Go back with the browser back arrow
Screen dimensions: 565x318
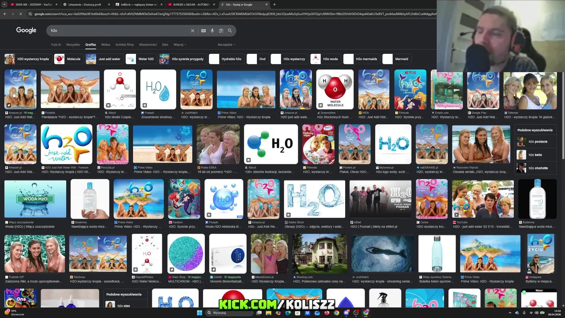tap(5, 14)
